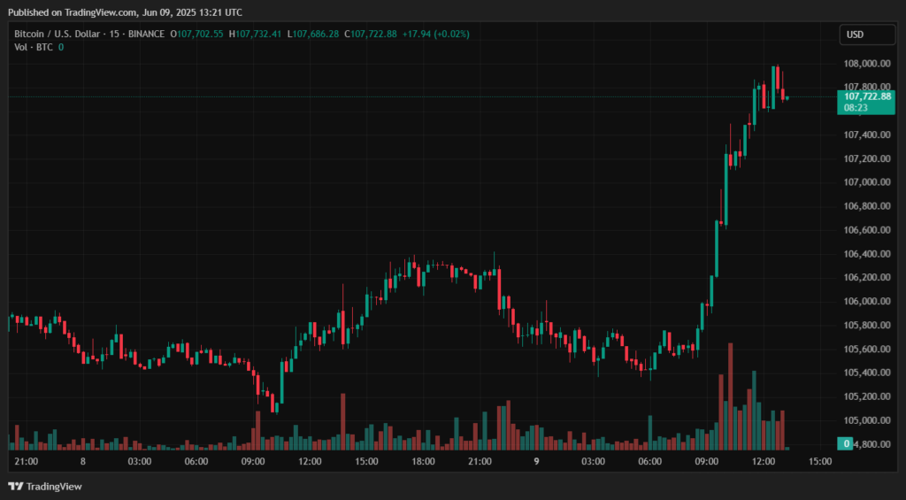
Task: Select the 18:00 time axis label
Action: click(x=423, y=461)
